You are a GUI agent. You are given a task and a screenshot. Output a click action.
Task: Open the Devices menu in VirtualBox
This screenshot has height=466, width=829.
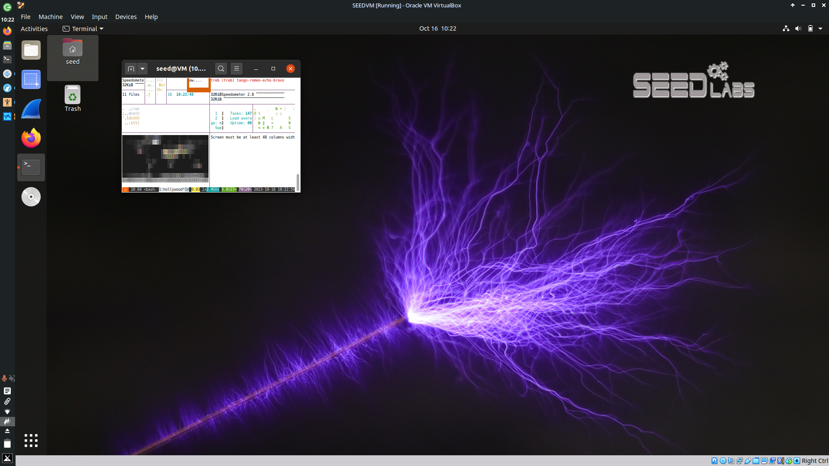point(126,17)
